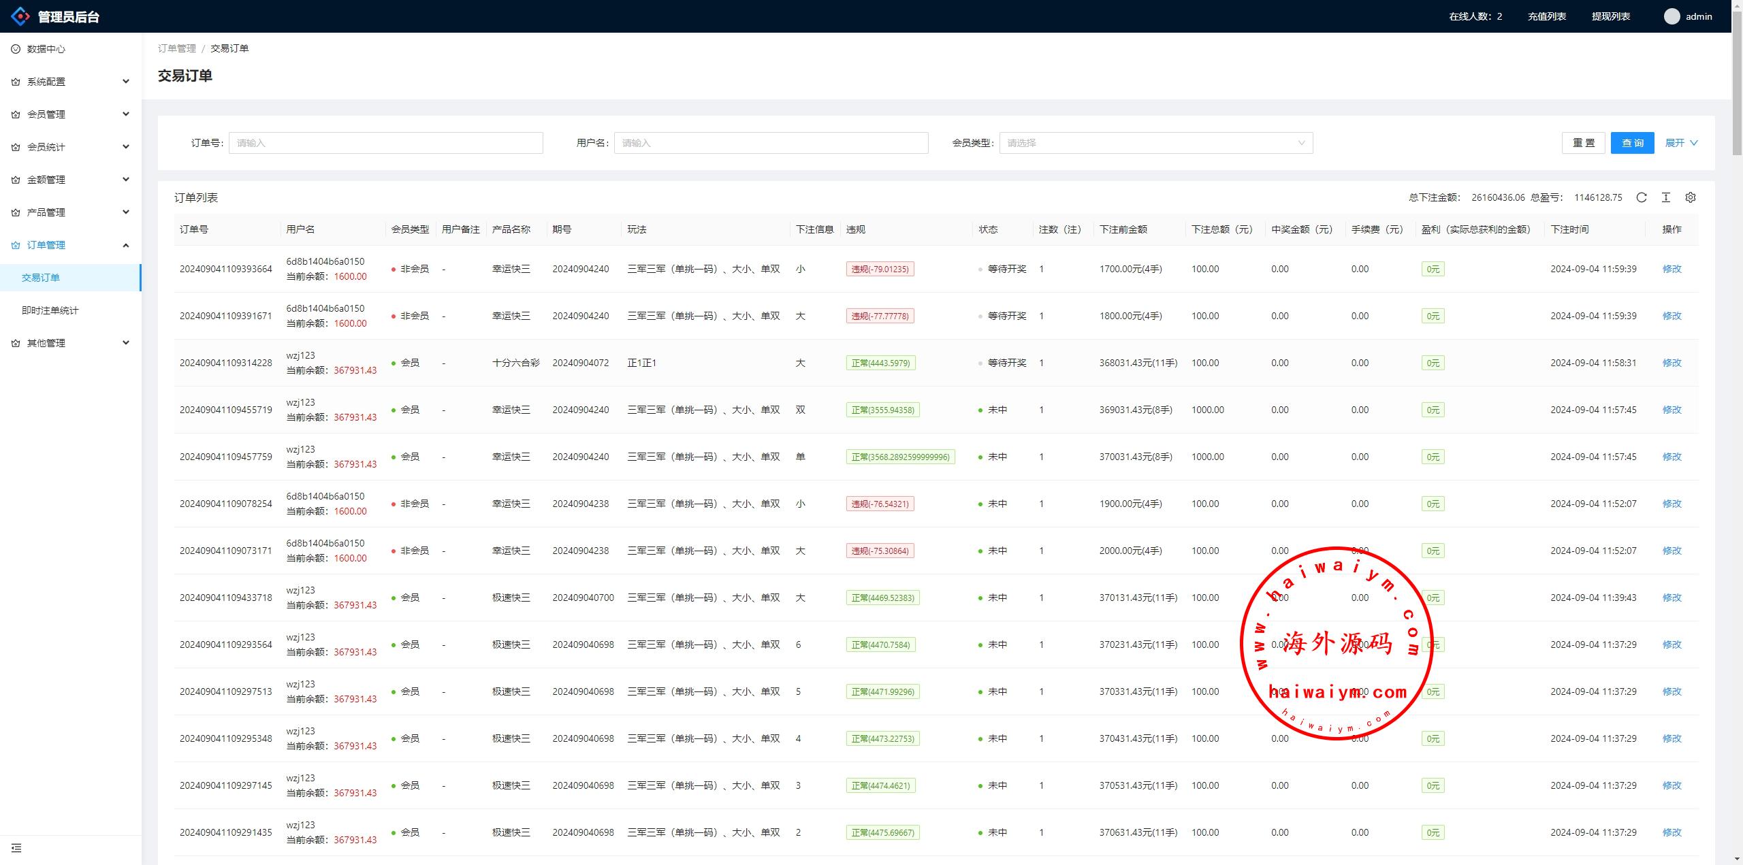Select 交易订单 in sidebar
Screen dimensions: 1743x865
click(41, 278)
